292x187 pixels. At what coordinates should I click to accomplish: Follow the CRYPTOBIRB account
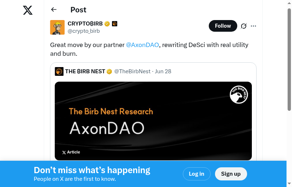(223, 26)
